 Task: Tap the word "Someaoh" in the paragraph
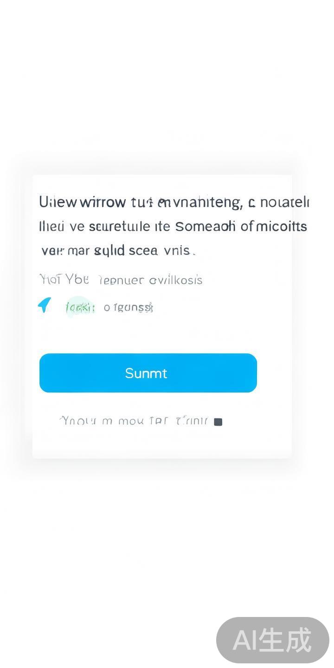206,226
